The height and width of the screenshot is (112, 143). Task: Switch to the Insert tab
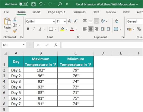click(36, 12)
